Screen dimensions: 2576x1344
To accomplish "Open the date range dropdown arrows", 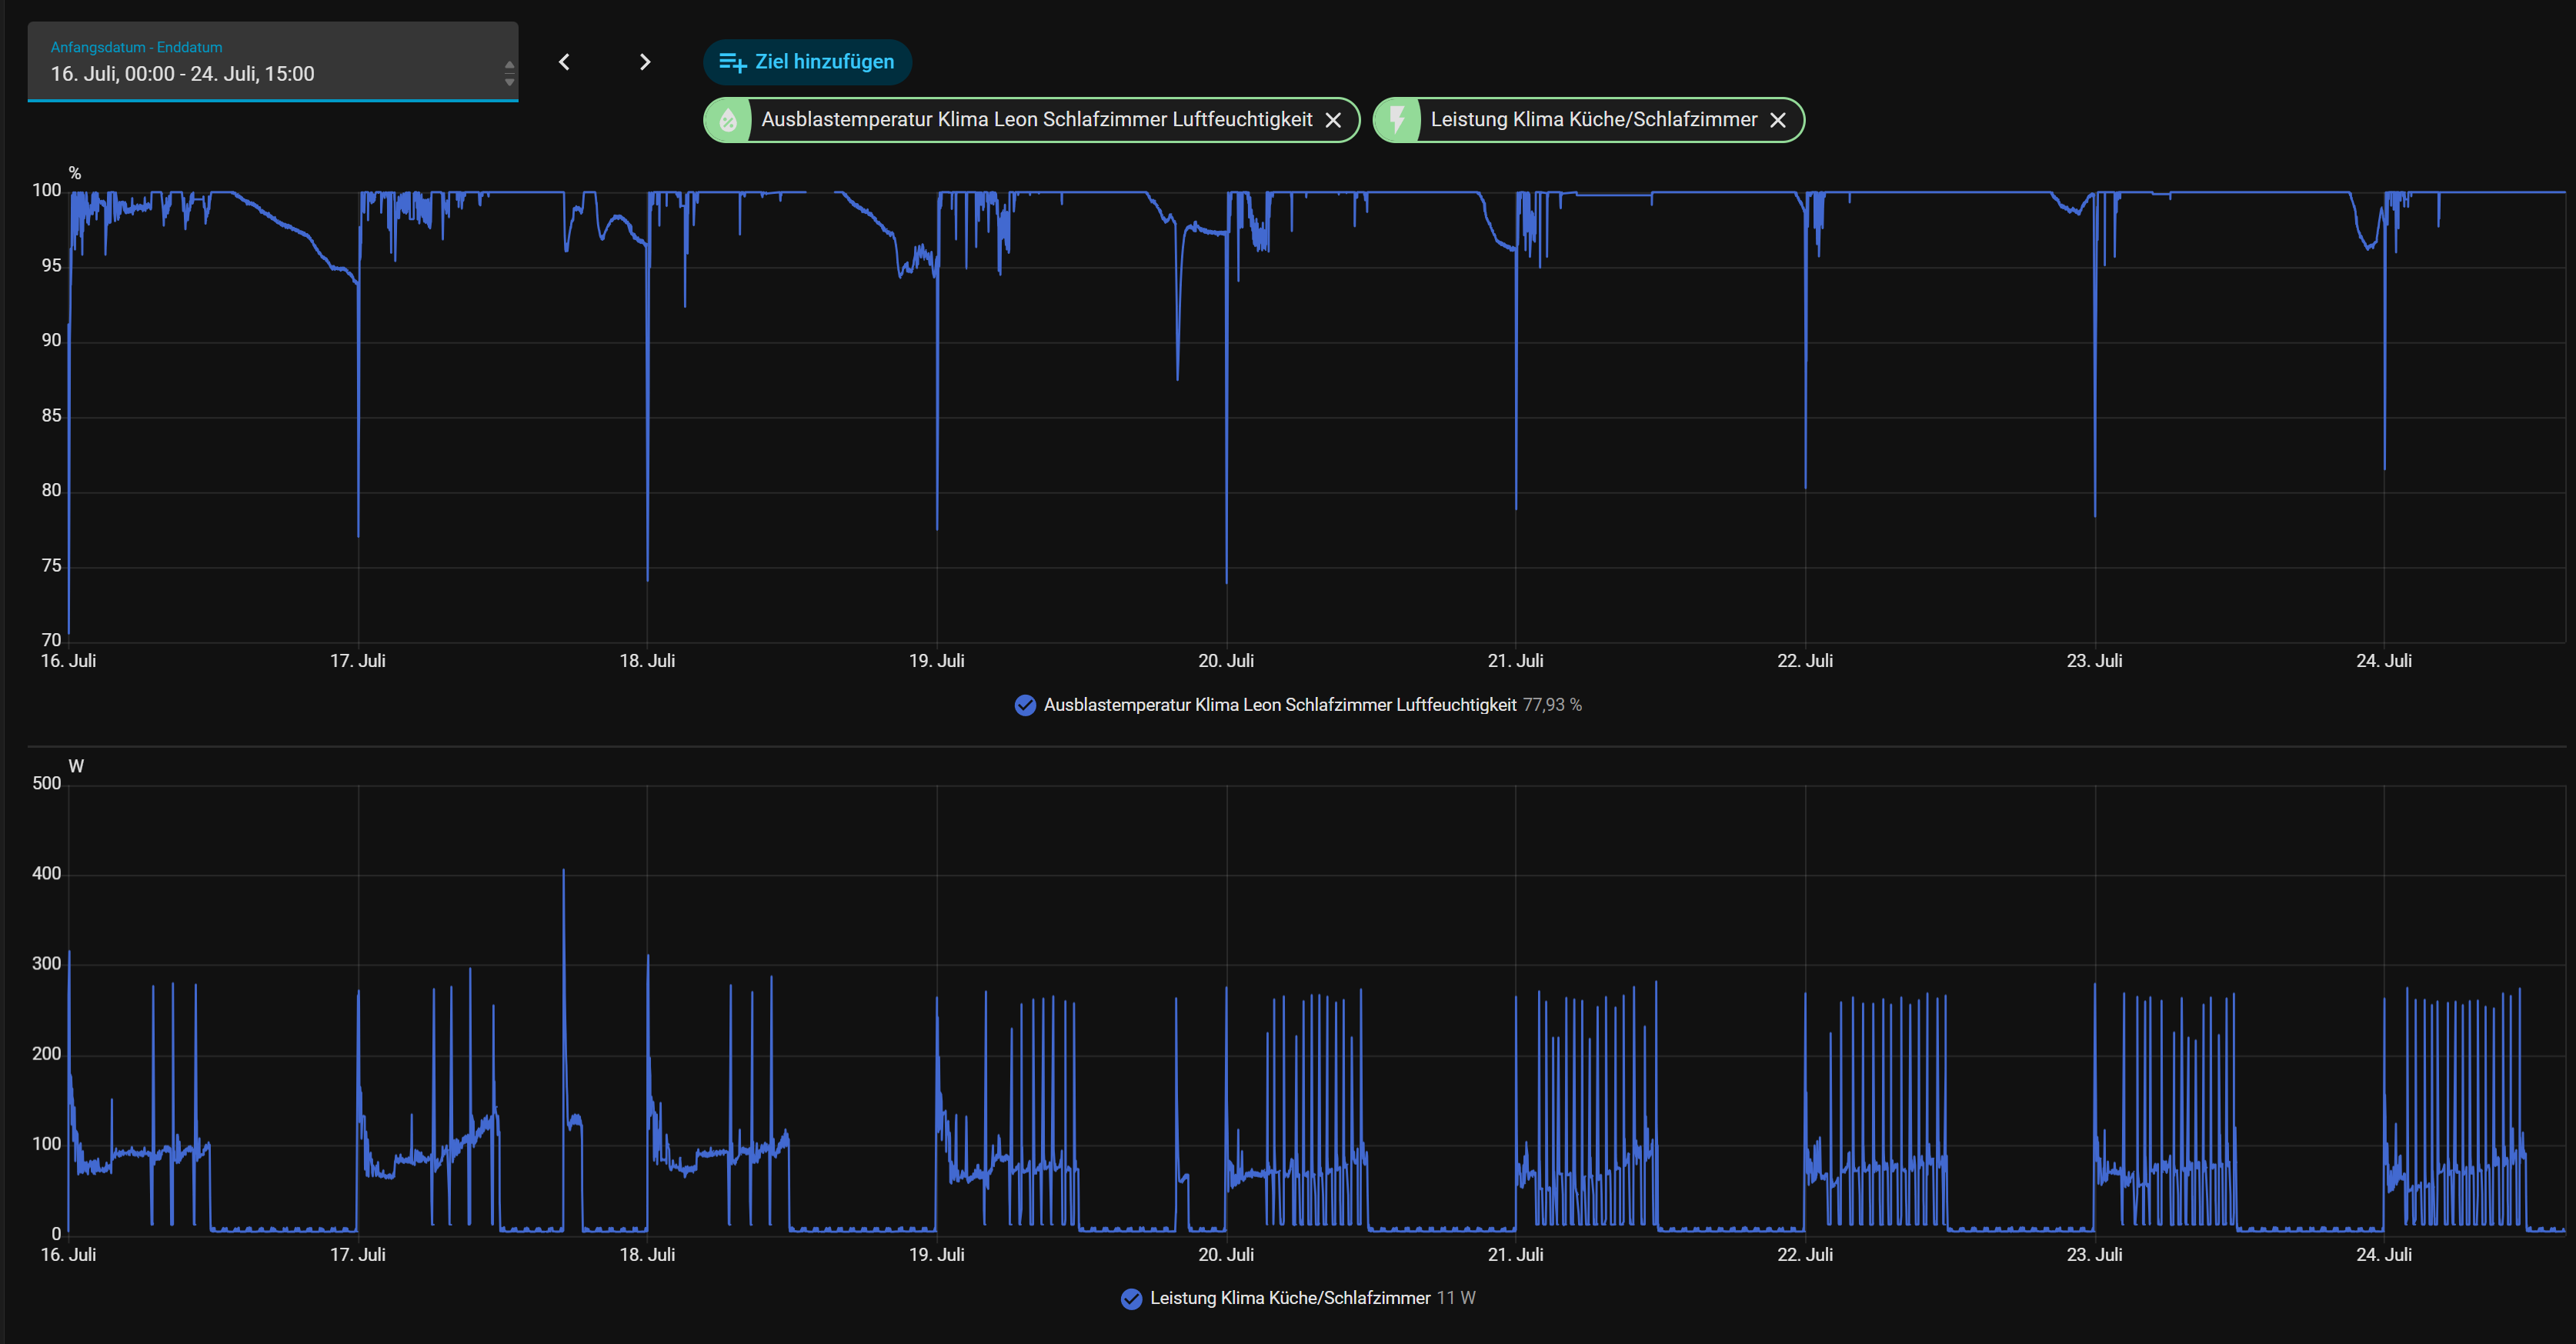I will (509, 73).
